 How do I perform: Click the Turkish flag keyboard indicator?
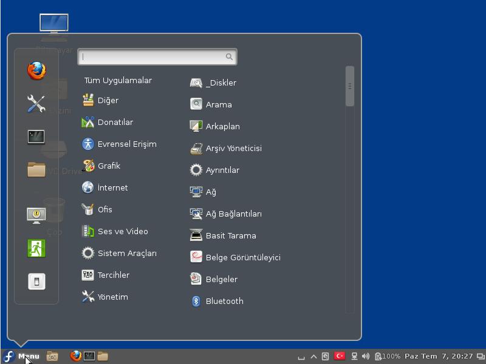click(x=339, y=357)
